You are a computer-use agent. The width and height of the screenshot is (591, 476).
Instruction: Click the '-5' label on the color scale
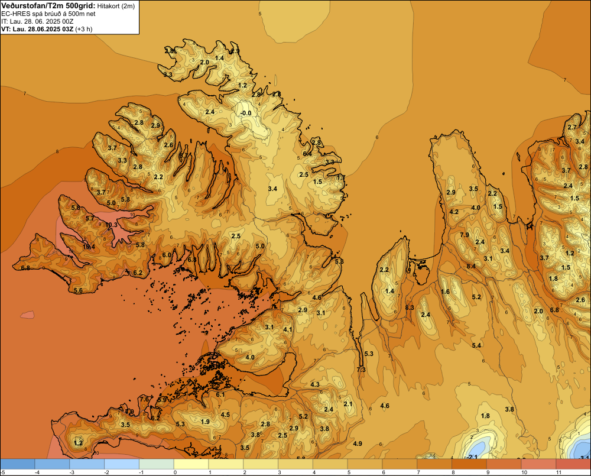3,472
